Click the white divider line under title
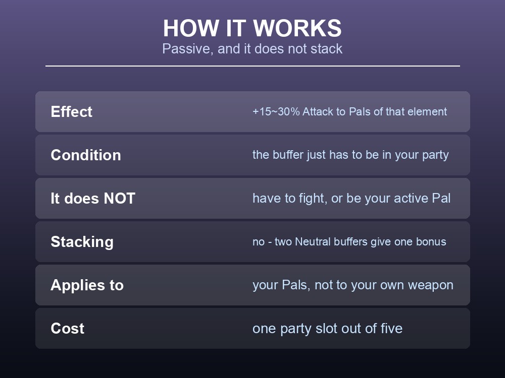 pyautogui.click(x=252, y=66)
